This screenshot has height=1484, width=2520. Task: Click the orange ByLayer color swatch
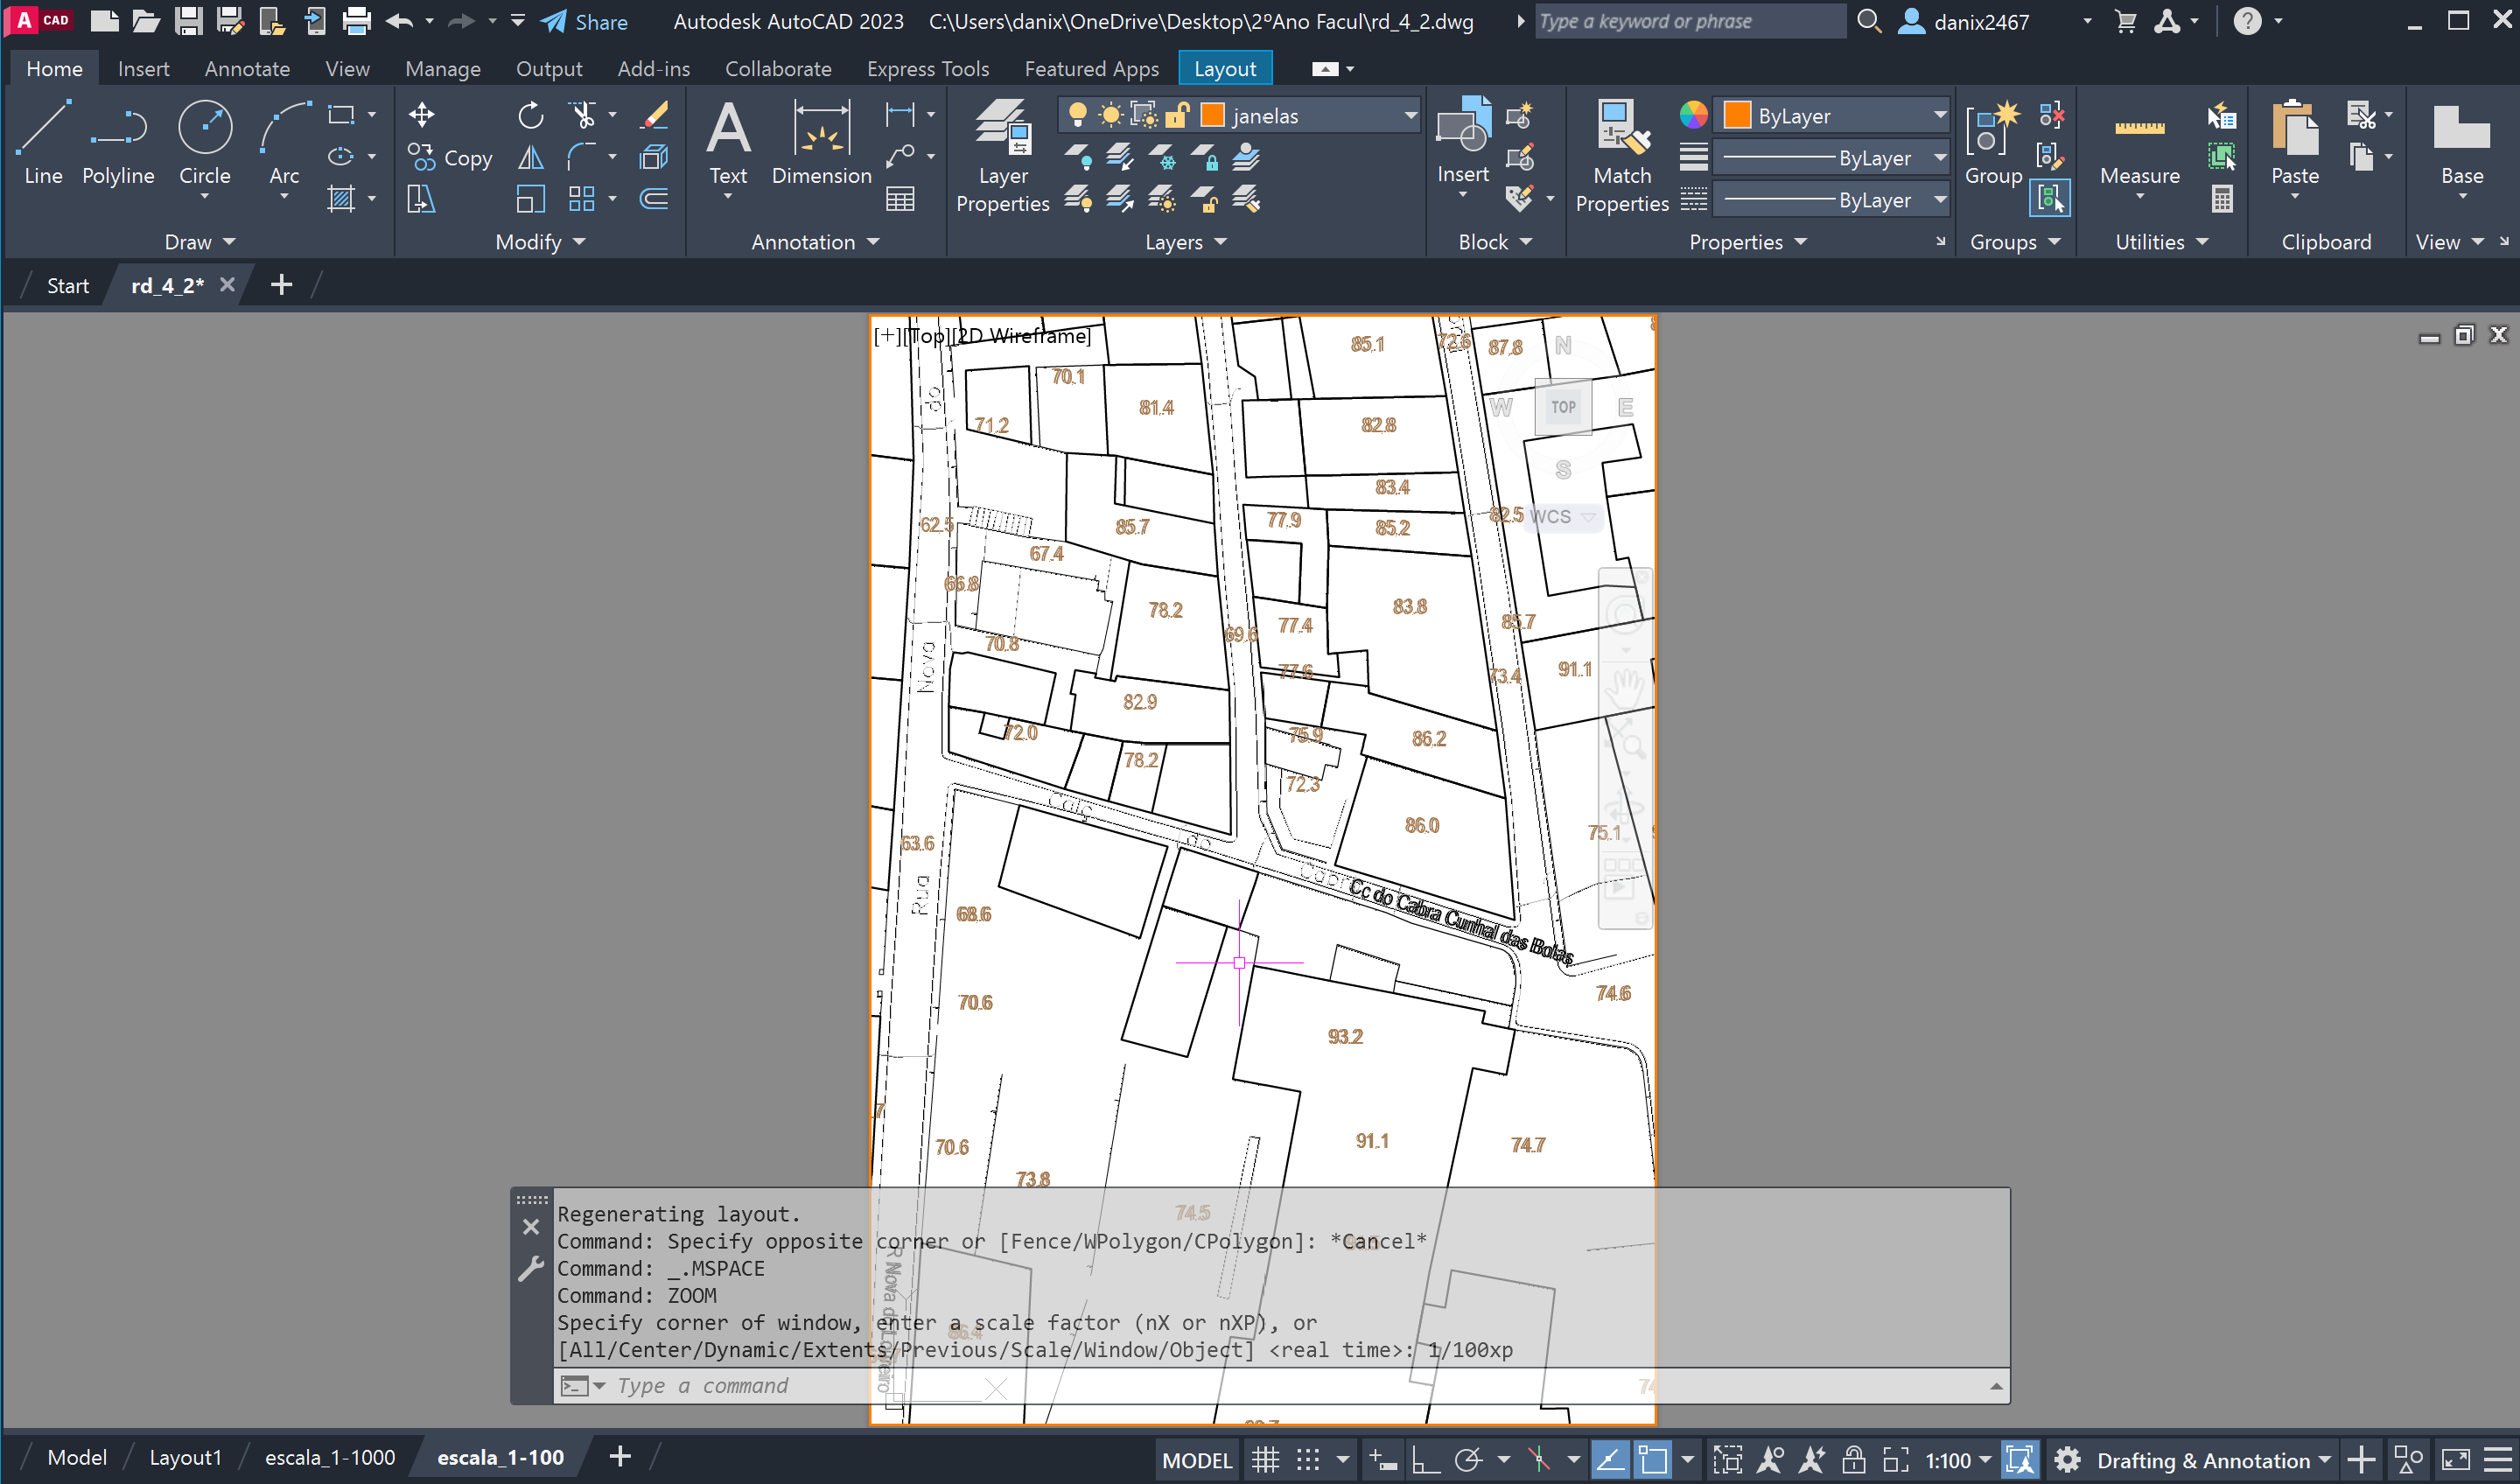1737,116
